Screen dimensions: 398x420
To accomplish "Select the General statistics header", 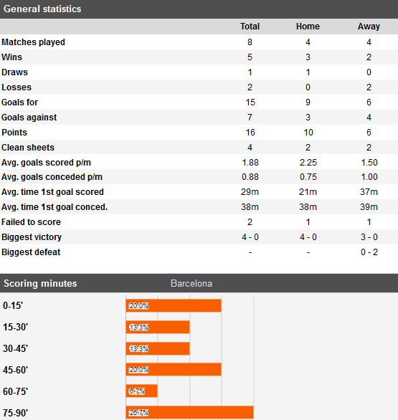I will tap(42, 9).
